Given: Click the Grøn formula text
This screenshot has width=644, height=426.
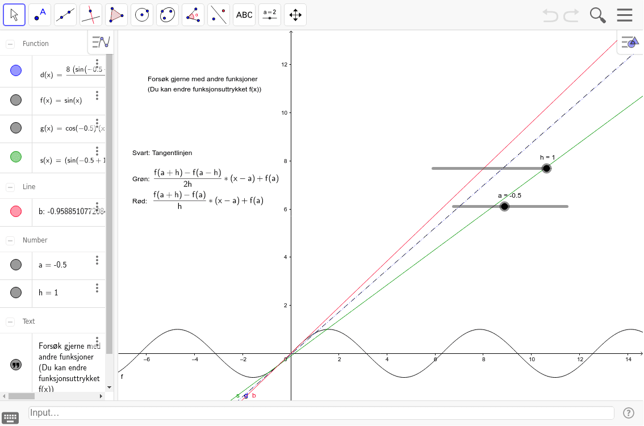Looking at the screenshot, I should 206,178.
